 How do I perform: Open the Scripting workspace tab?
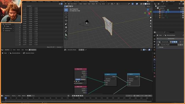[x=102, y=1]
